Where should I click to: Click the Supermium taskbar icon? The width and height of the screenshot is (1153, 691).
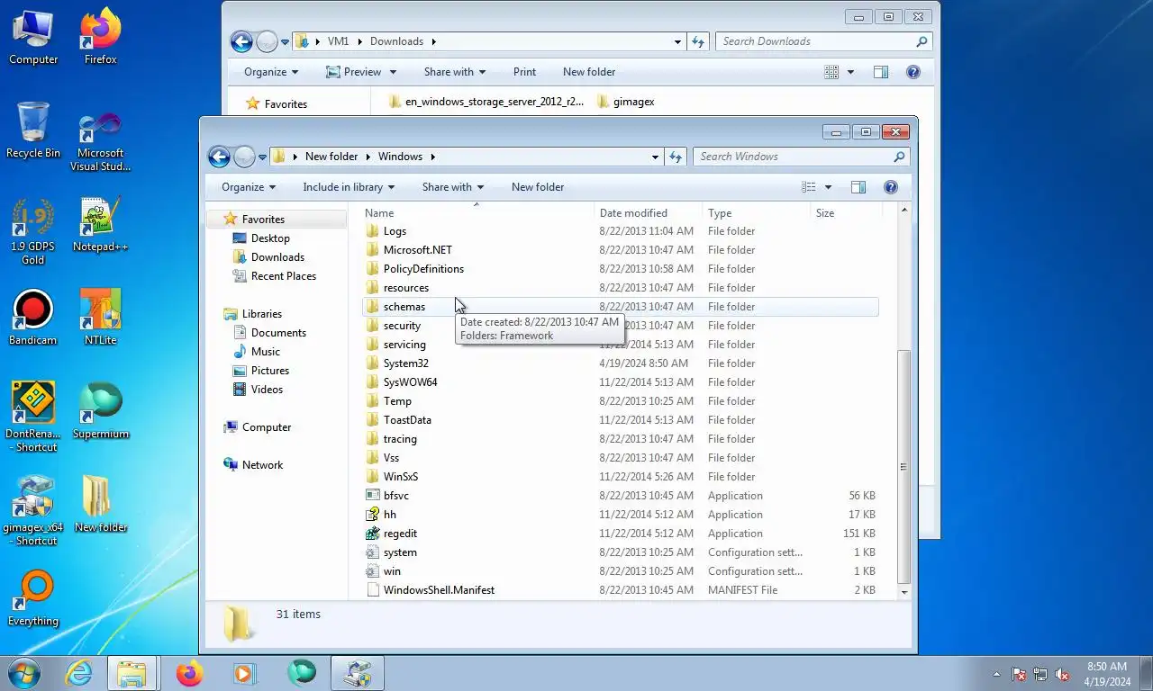[x=301, y=673]
